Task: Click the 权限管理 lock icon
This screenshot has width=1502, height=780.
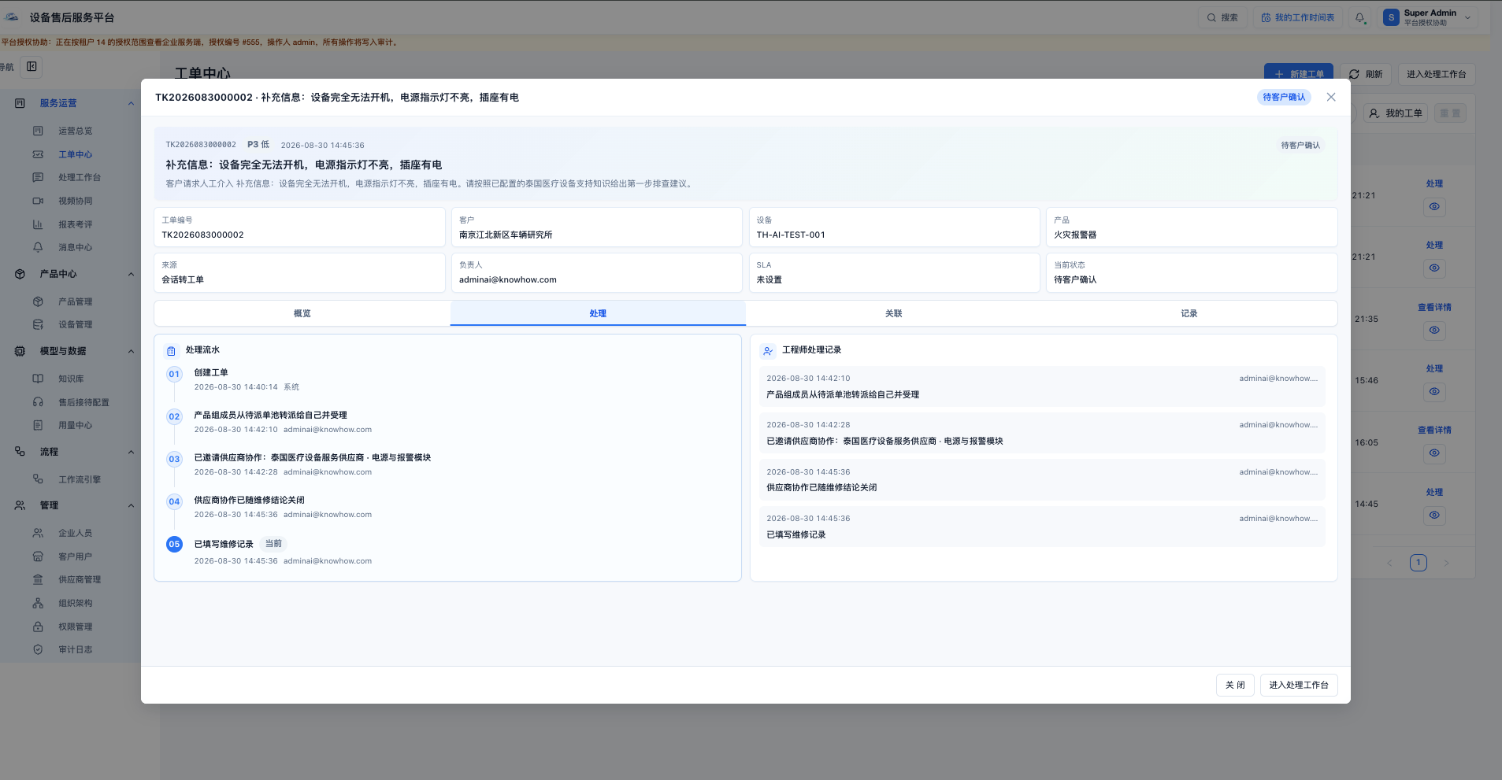Action: (38, 627)
